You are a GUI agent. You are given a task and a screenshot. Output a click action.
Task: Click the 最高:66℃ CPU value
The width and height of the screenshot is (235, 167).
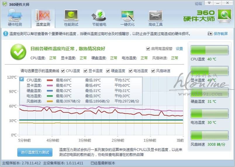(64, 80)
